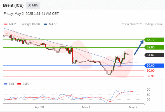Select the 60.60 blue pivot price tag
This screenshot has width=165, height=112.
click(x=154, y=66)
